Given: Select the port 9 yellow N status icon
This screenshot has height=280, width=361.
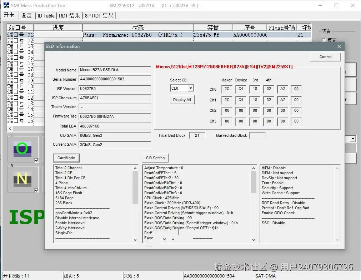Looking at the screenshot, I should point(22,179).
